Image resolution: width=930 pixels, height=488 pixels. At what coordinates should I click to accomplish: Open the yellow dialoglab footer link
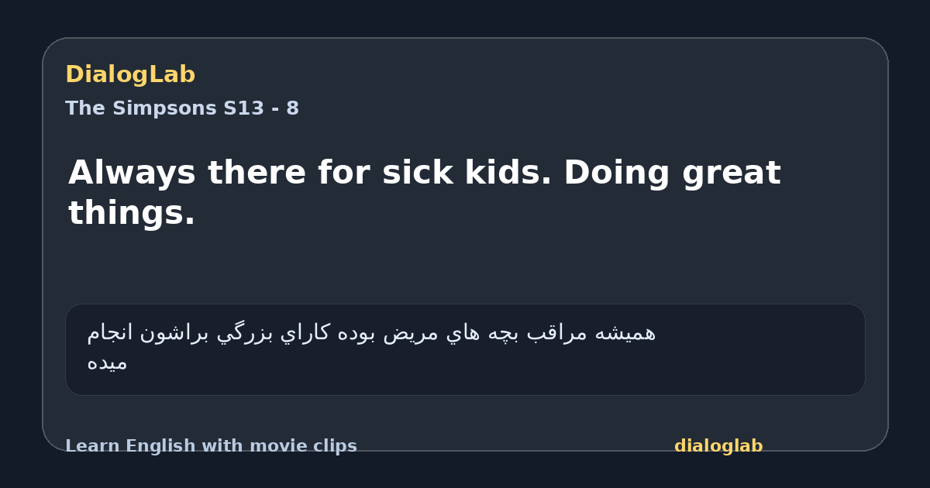[718, 446]
